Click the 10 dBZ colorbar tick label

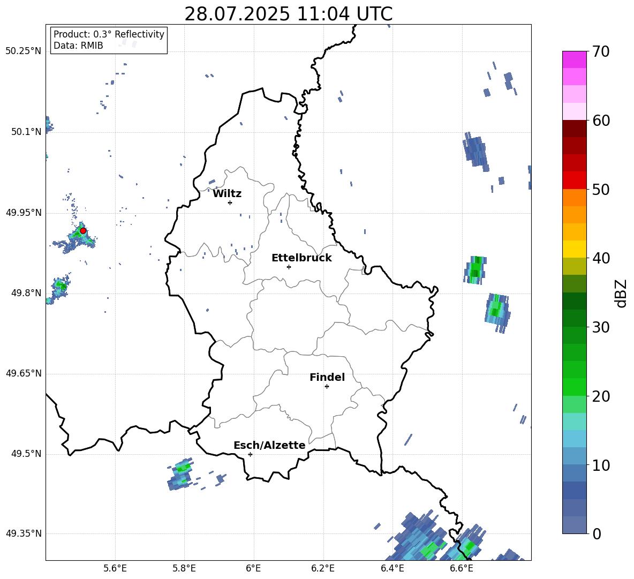601,465
